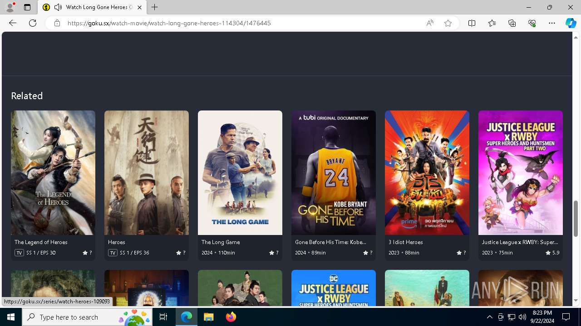Open Collections icon
The height and width of the screenshot is (326, 581).
512,23
